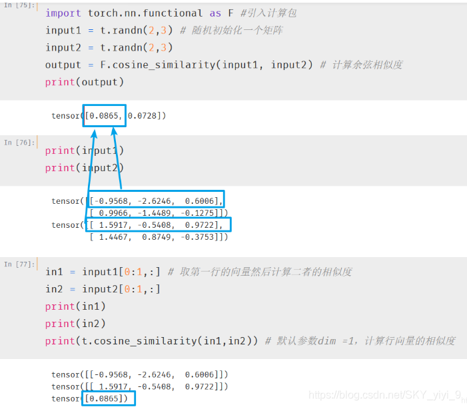Viewport: 467px width, 407px height.
Task: Click the comment '# 默认参数dim =1, 计算行向量的相似度'
Action: click(360, 341)
